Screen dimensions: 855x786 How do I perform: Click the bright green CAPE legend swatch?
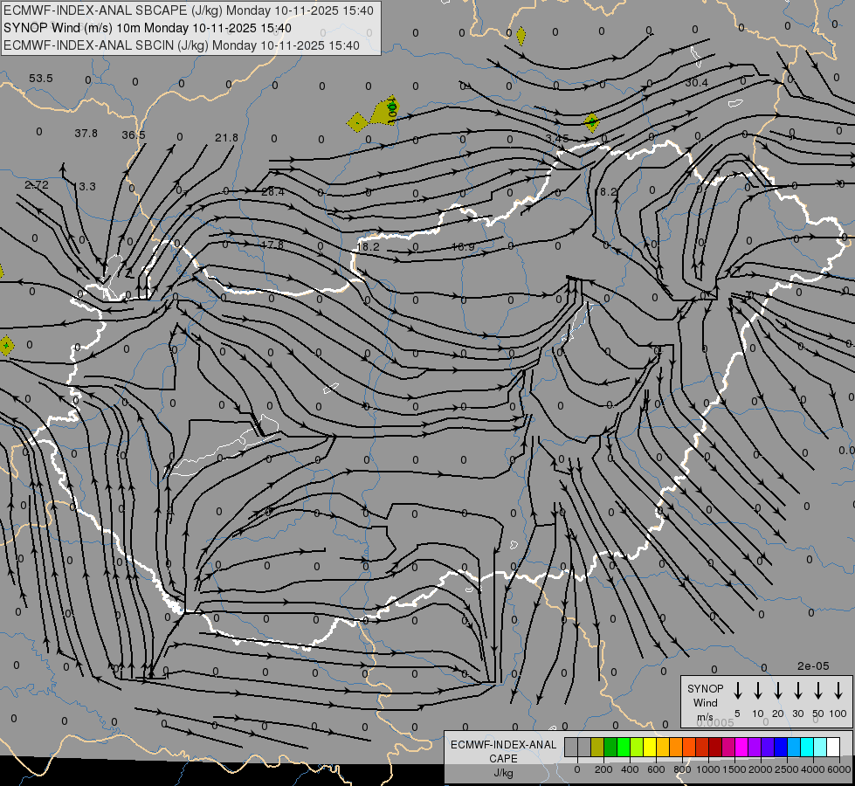click(624, 748)
